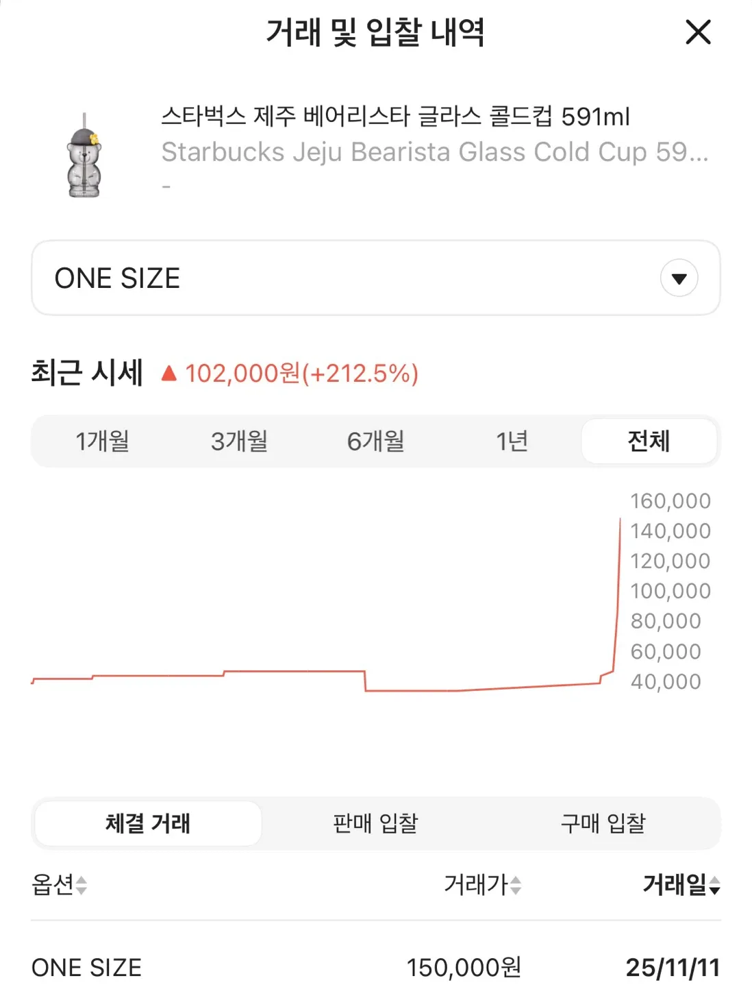This screenshot has width=752, height=987.
Task: Select the 1개월 period tab
Action: (x=102, y=441)
